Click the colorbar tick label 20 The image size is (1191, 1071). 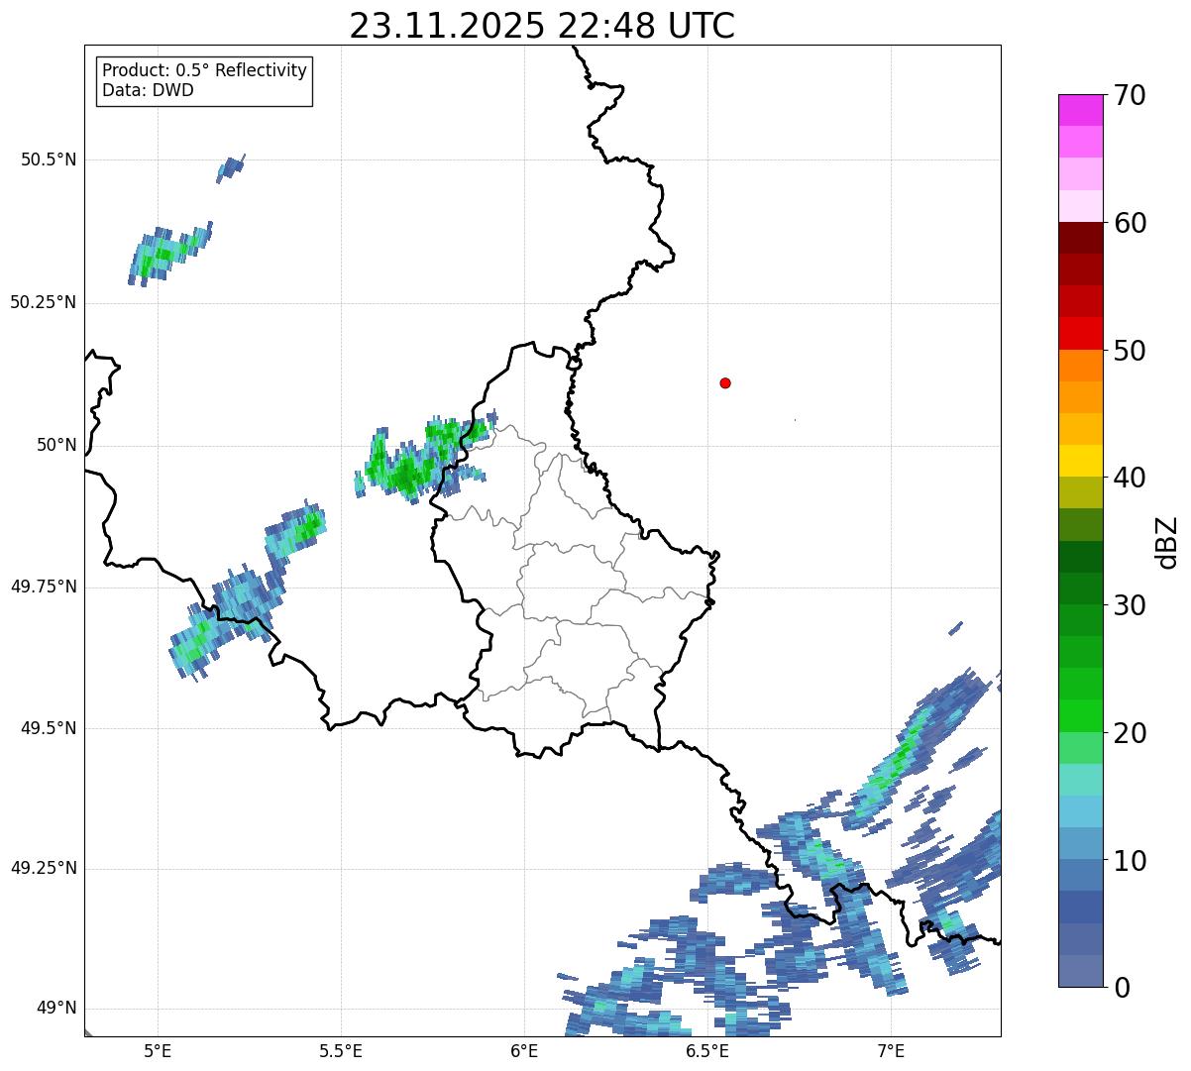click(1130, 733)
